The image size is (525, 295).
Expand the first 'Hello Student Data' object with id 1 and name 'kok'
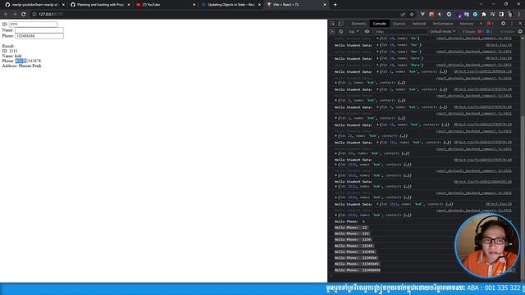pos(377,71)
